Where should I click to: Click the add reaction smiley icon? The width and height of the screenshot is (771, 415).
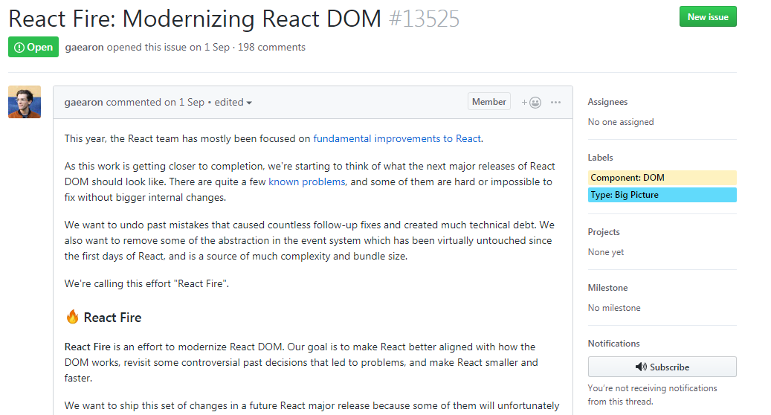coord(532,103)
